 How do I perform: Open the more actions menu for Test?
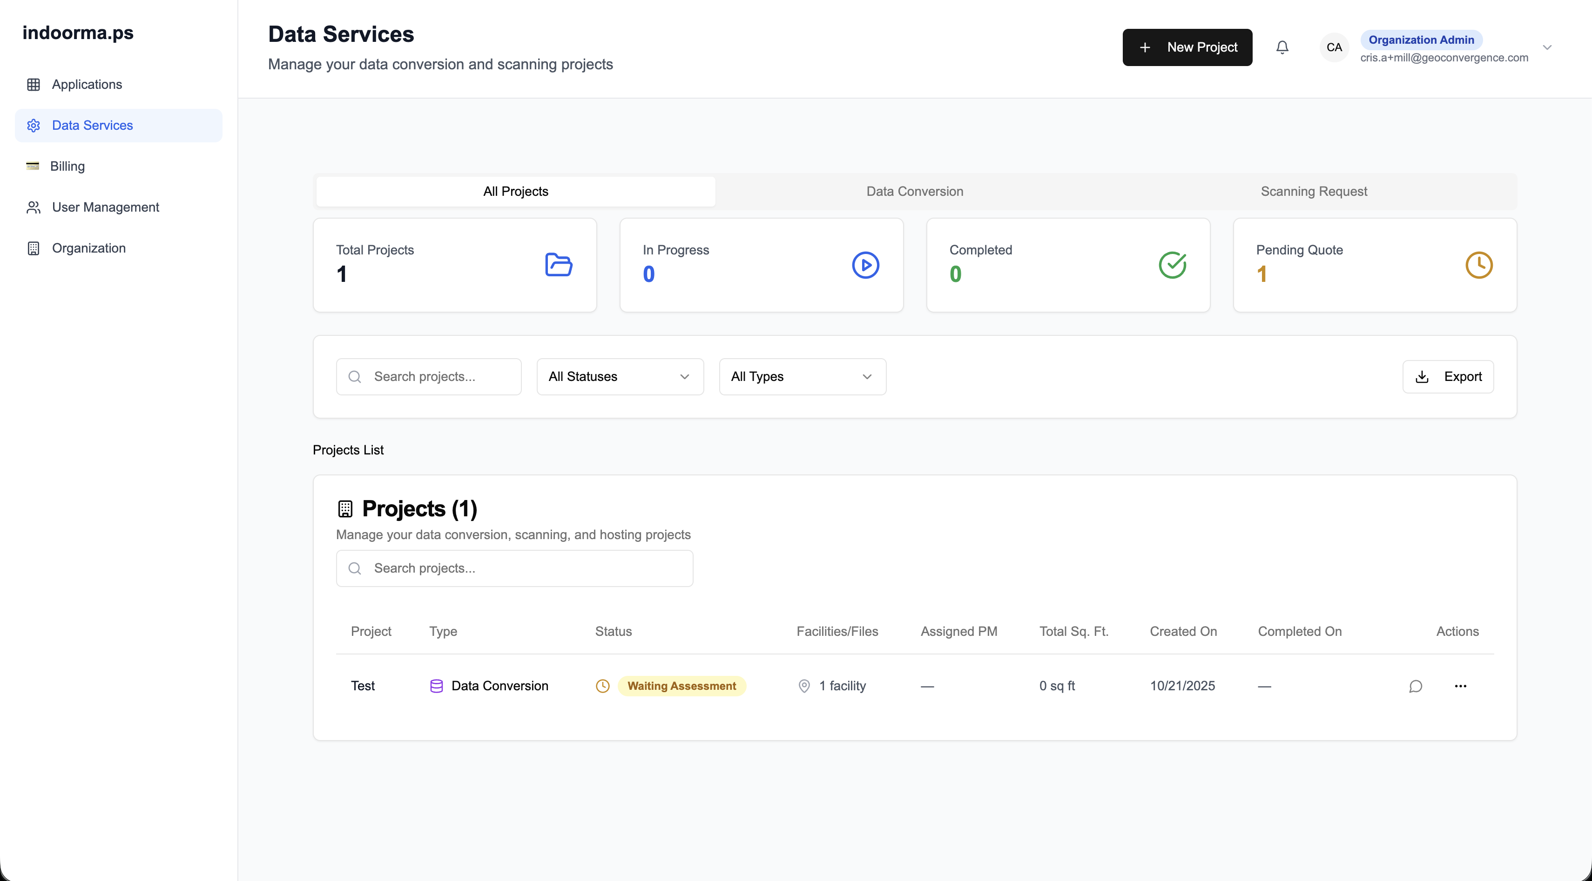1460,686
